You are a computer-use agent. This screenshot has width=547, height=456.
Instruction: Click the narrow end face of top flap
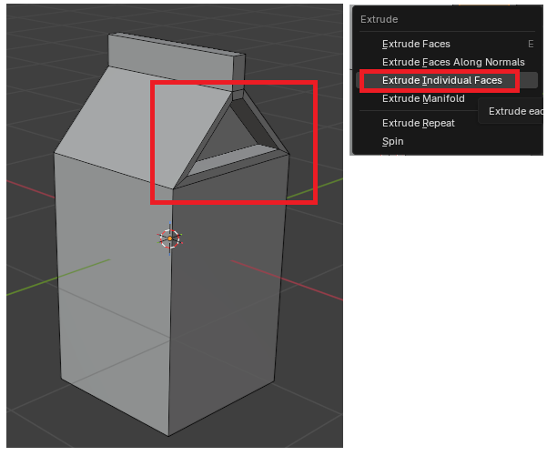238,73
